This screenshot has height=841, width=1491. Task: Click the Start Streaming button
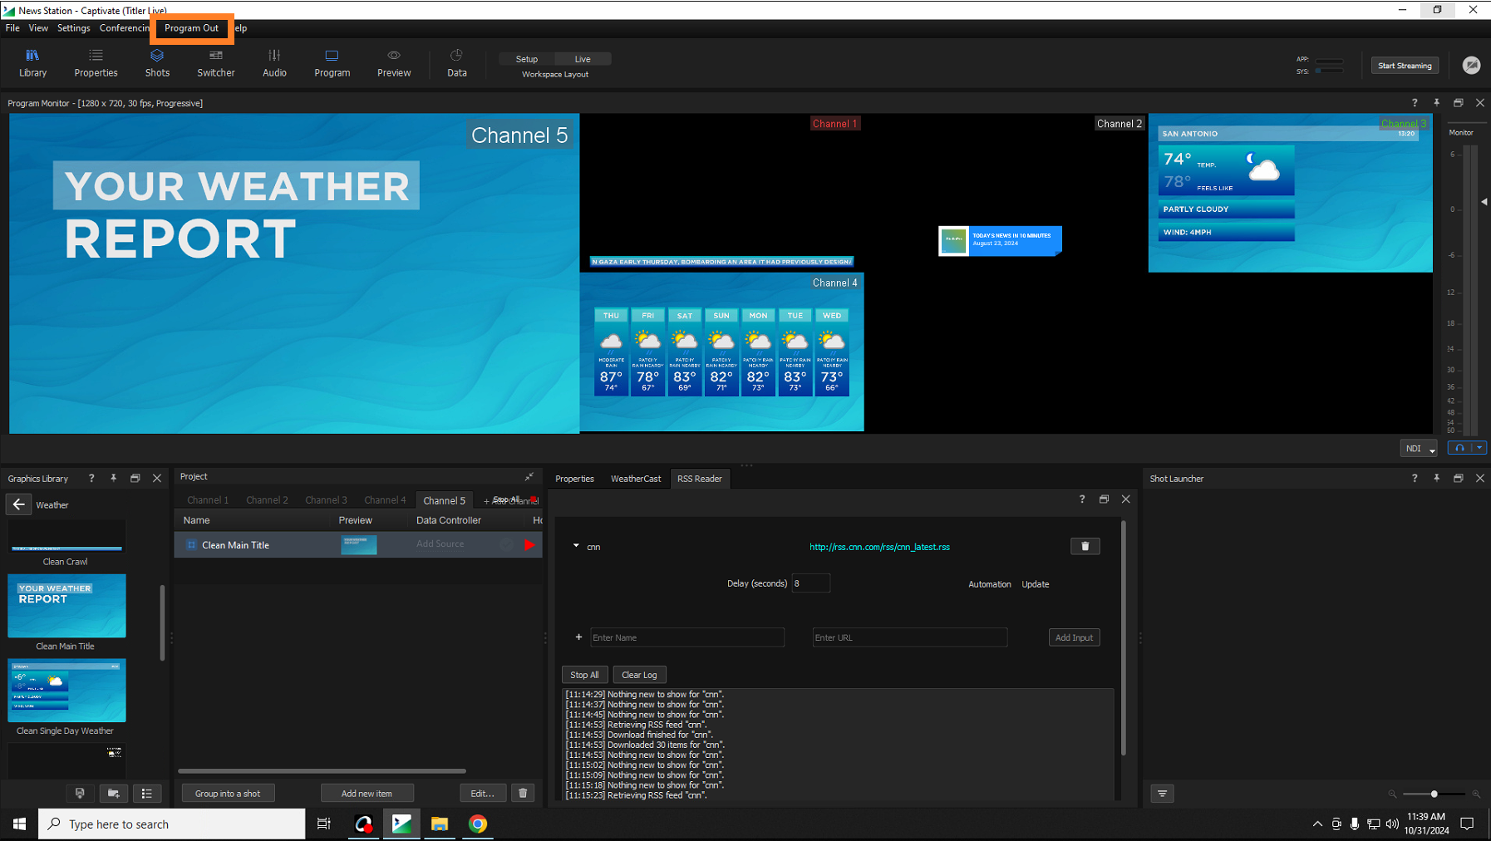point(1405,66)
